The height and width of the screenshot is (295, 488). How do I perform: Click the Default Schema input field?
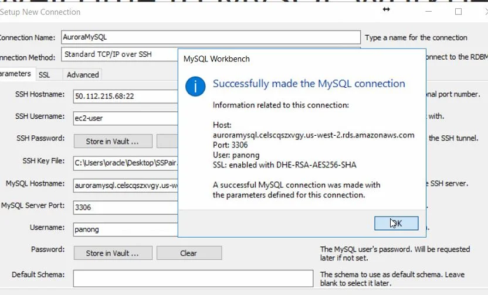pos(194,279)
